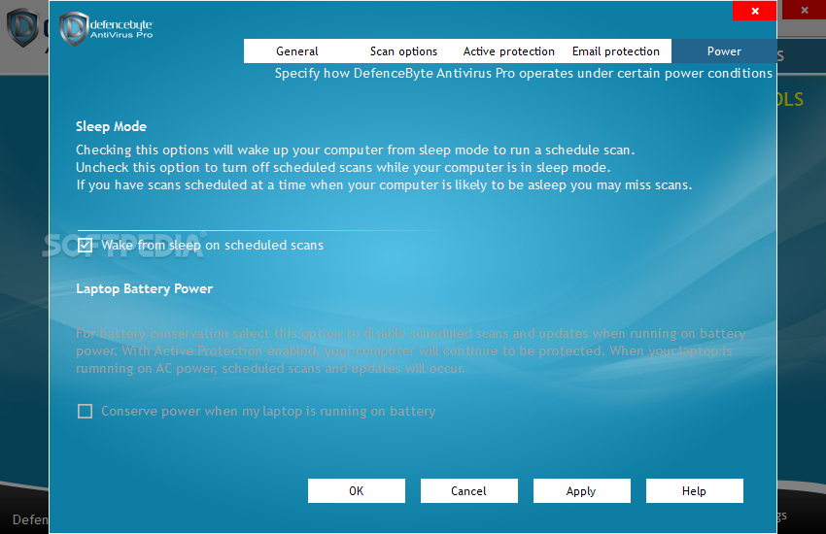Switch to the Scan options tab
Image resolution: width=826 pixels, height=534 pixels.
403,51
